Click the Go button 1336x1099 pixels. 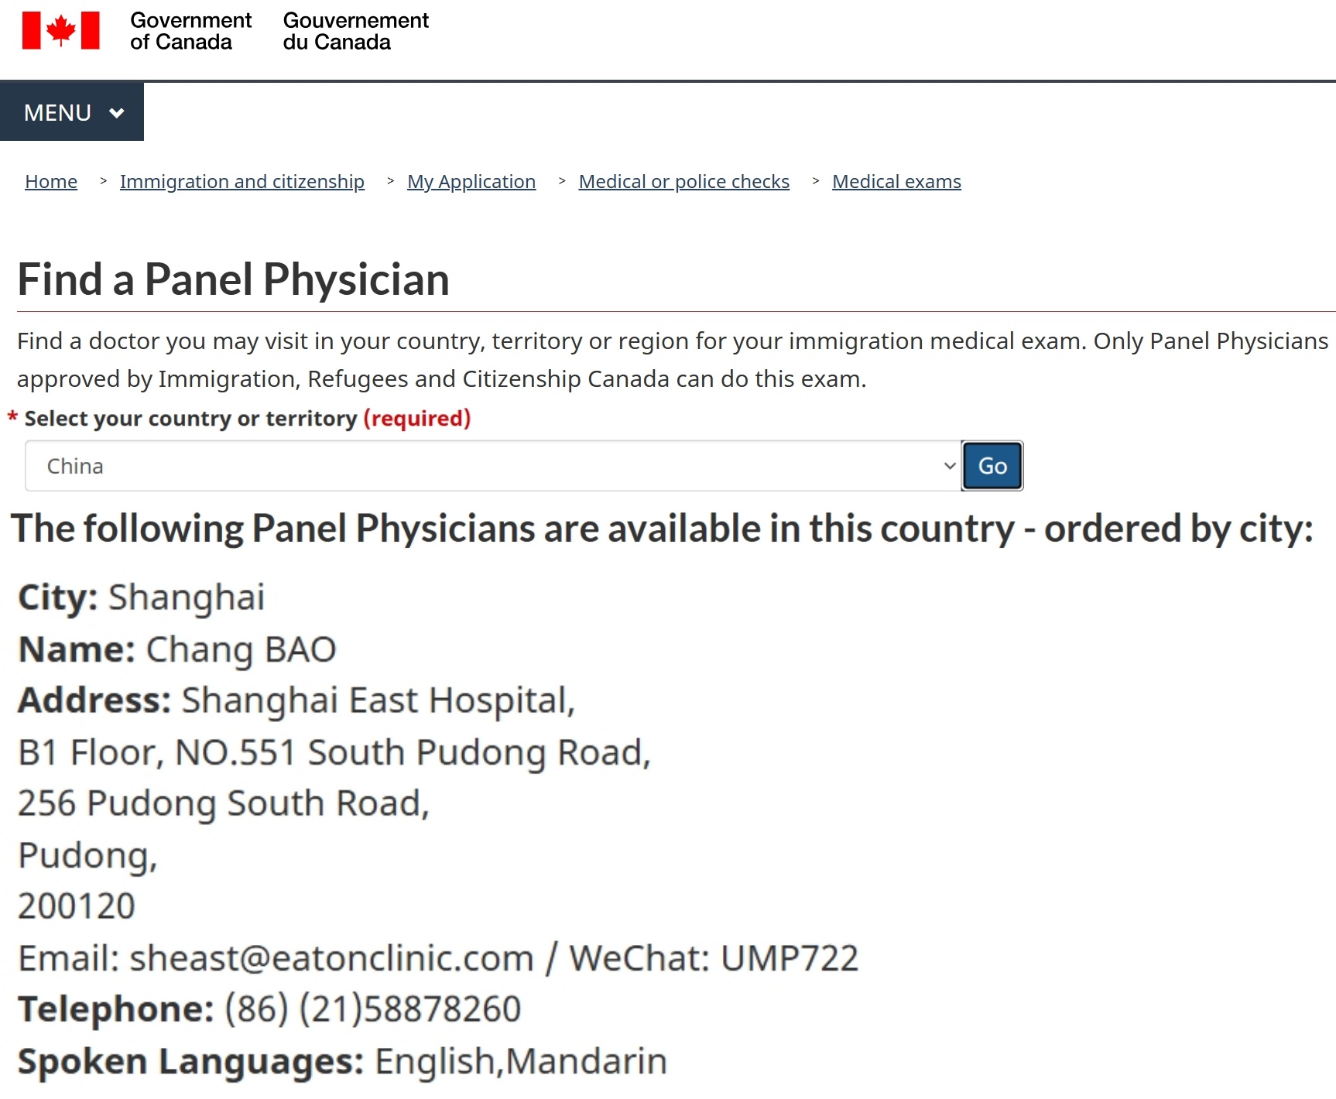tap(992, 466)
